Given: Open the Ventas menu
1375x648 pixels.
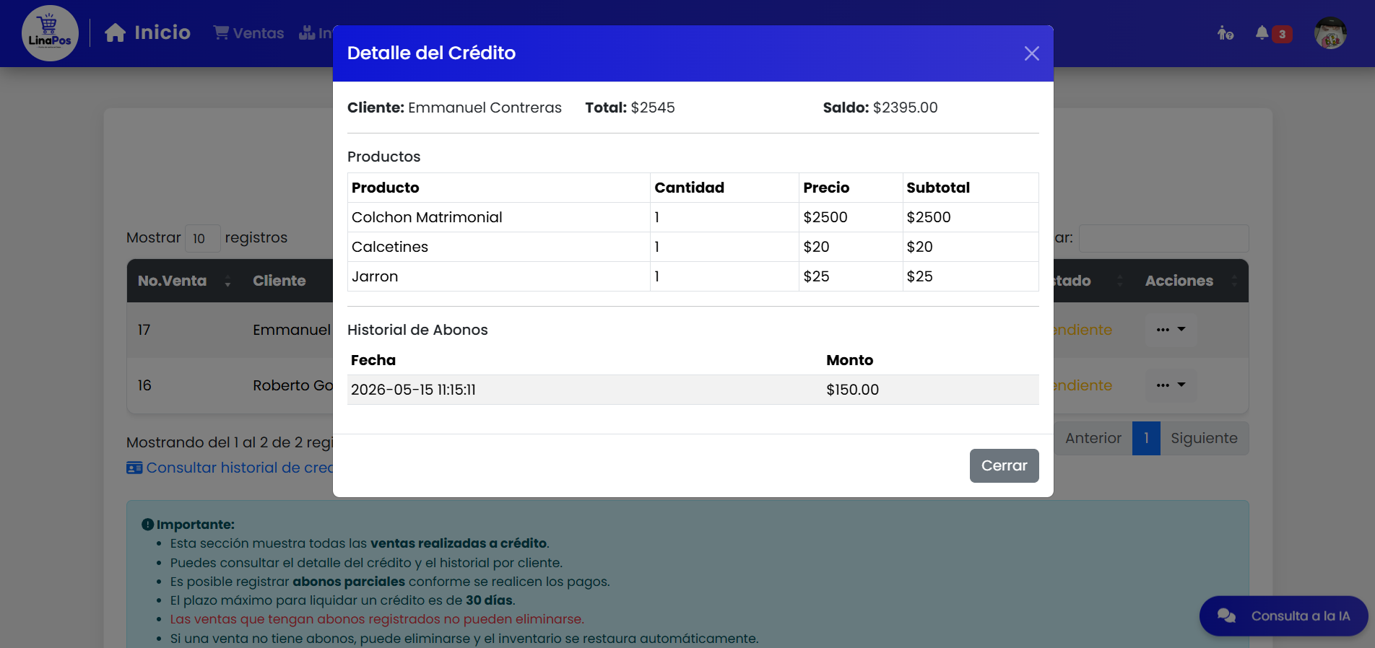Looking at the screenshot, I should point(249,33).
